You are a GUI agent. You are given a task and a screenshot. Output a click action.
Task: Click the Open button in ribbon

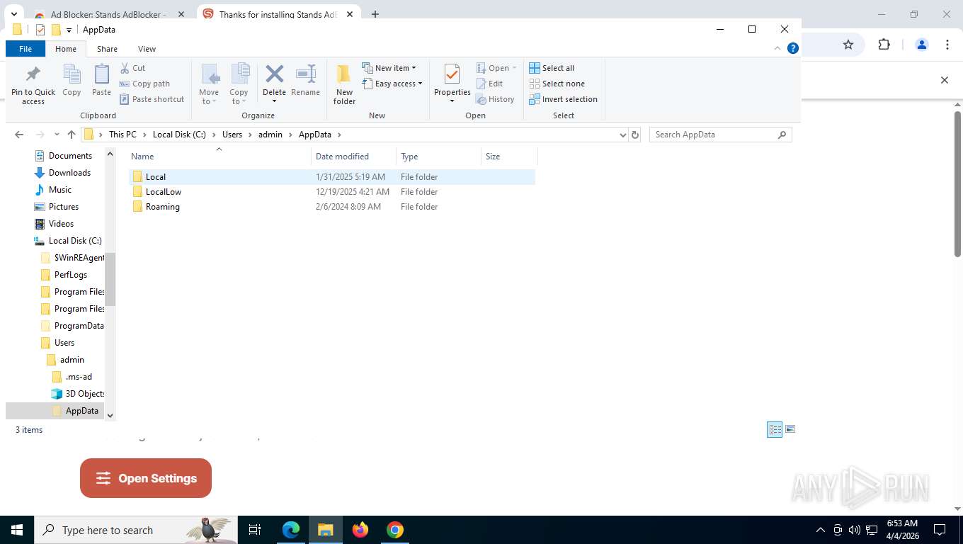coord(496,68)
